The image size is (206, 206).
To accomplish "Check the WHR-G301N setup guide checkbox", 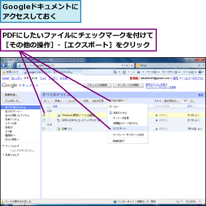I will (44, 120).
